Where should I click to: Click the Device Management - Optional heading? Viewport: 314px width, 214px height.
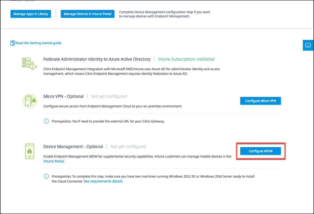[73, 146]
